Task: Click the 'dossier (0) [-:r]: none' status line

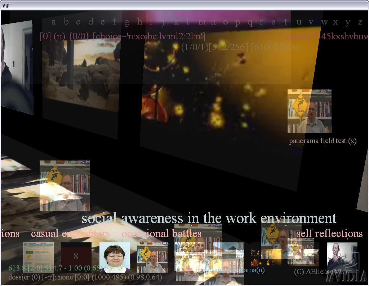Action: pyautogui.click(x=85, y=277)
